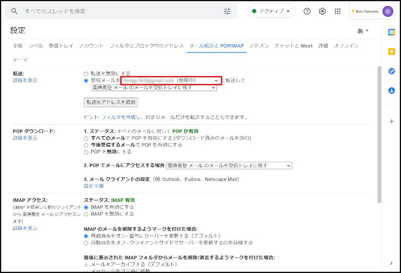Open the forwarding address dropdown (使用中)
The width and height of the screenshot is (401, 273).
coord(171,80)
